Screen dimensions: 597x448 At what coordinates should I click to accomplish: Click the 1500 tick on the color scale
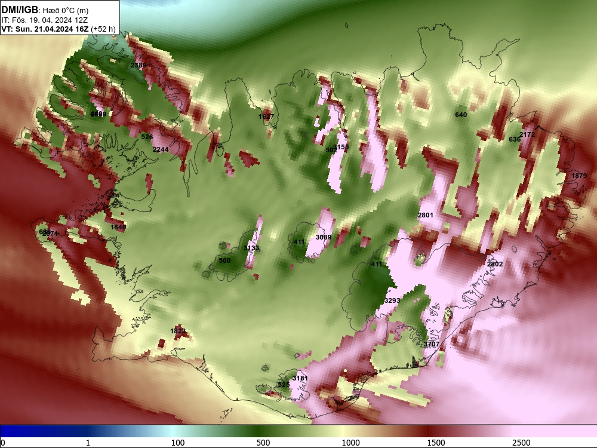[x=436, y=443]
